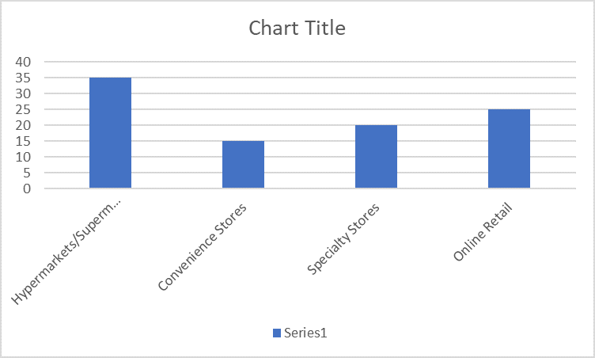Click the 25 value axis label
The width and height of the screenshot is (595, 358).
pyautogui.click(x=23, y=109)
